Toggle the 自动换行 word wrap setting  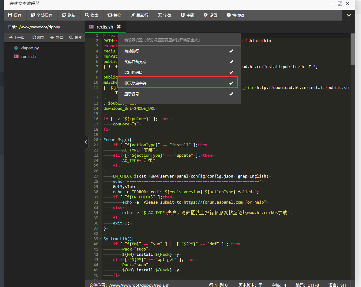[179, 51]
